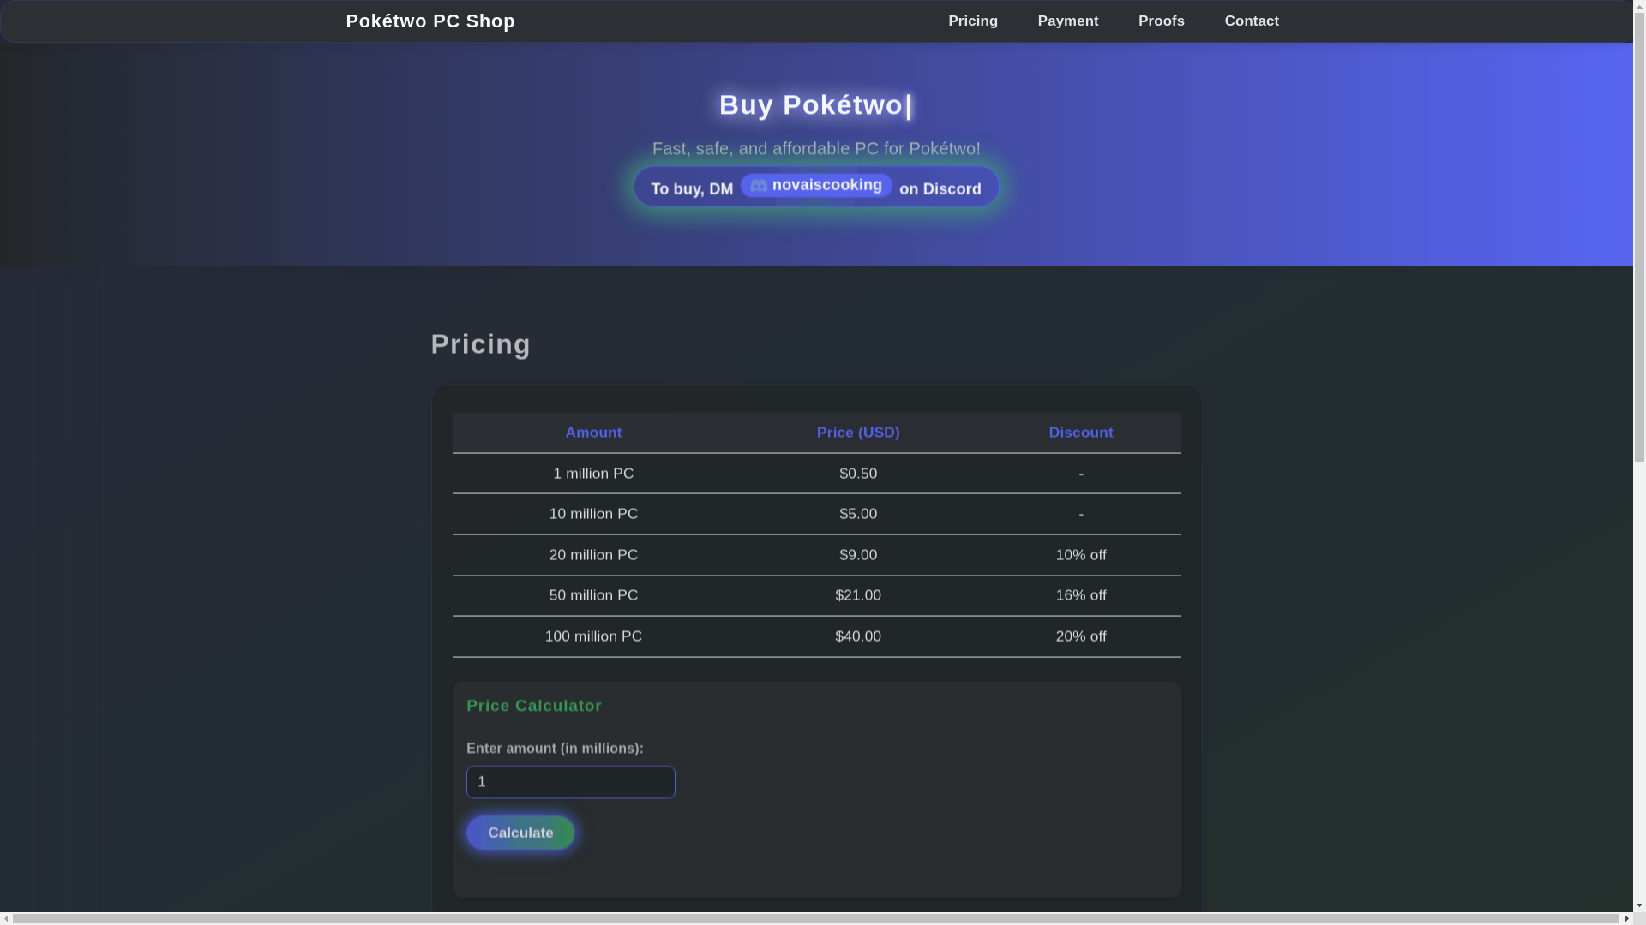Viewport: 1646px width, 925px height.
Task: Click the Amount column header
Action: pos(593,433)
